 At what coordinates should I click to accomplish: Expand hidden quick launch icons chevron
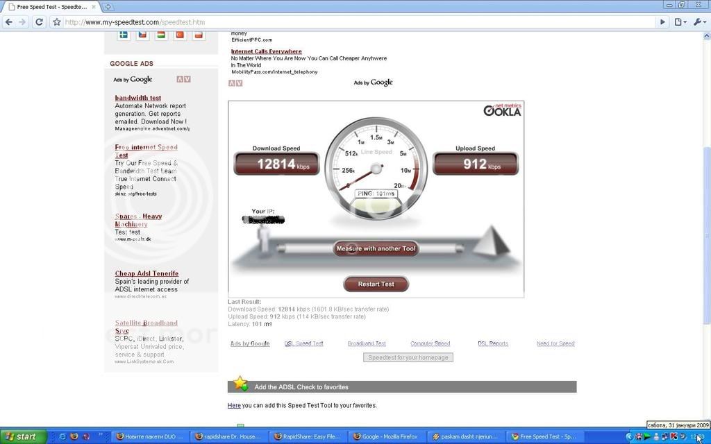100,436
